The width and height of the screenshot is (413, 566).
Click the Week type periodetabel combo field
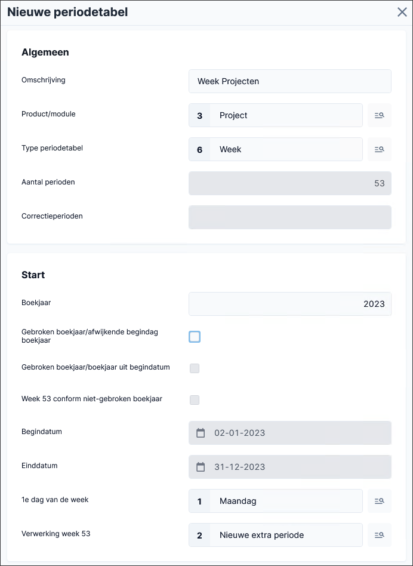276,149
